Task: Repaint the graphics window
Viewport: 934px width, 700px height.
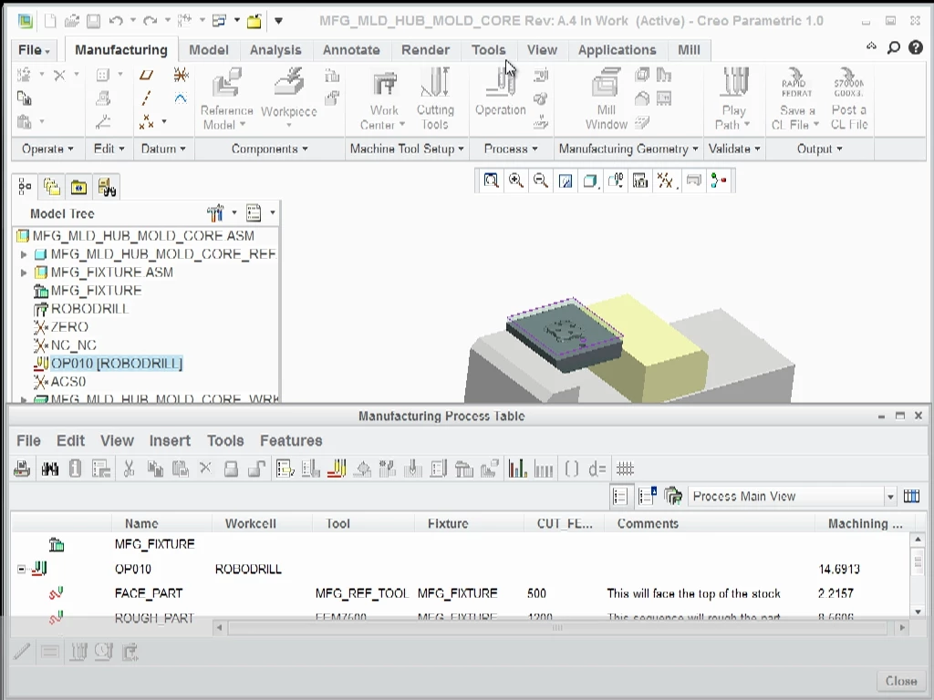Action: click(566, 180)
